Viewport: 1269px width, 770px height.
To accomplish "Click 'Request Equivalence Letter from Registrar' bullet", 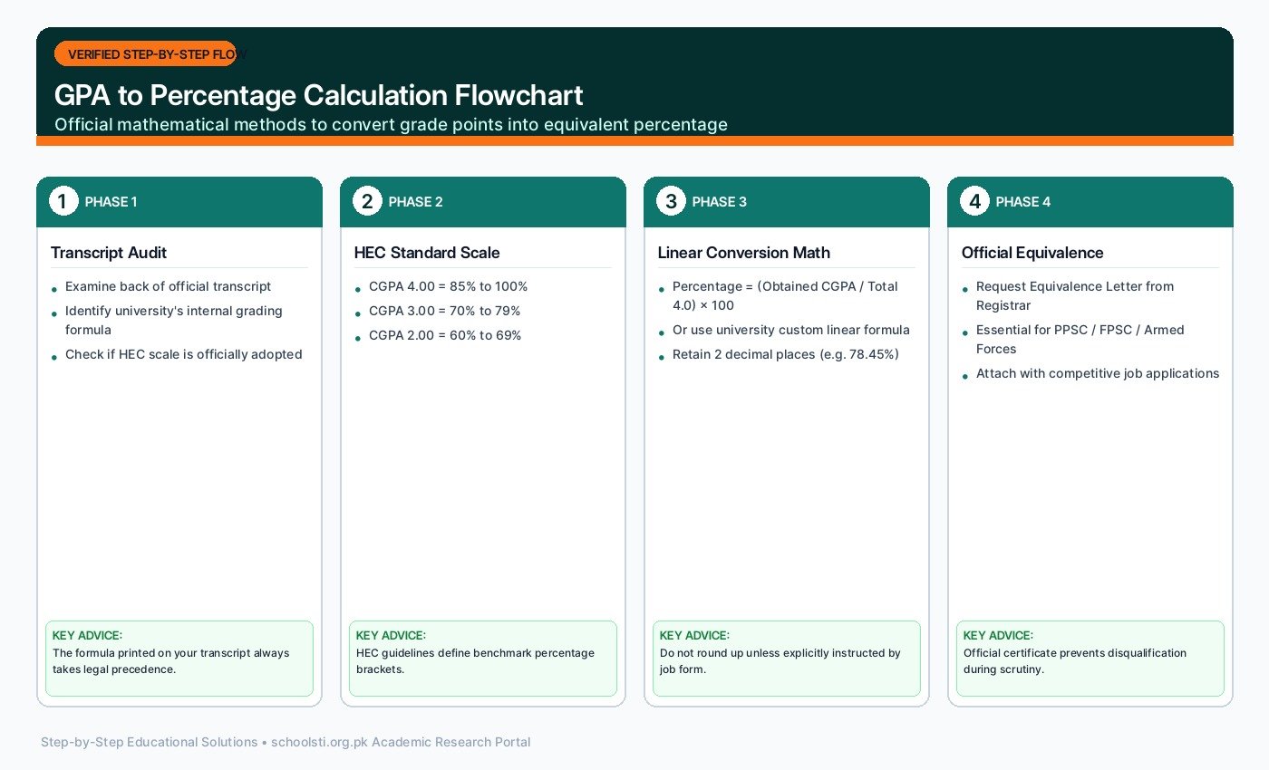I will [1075, 295].
